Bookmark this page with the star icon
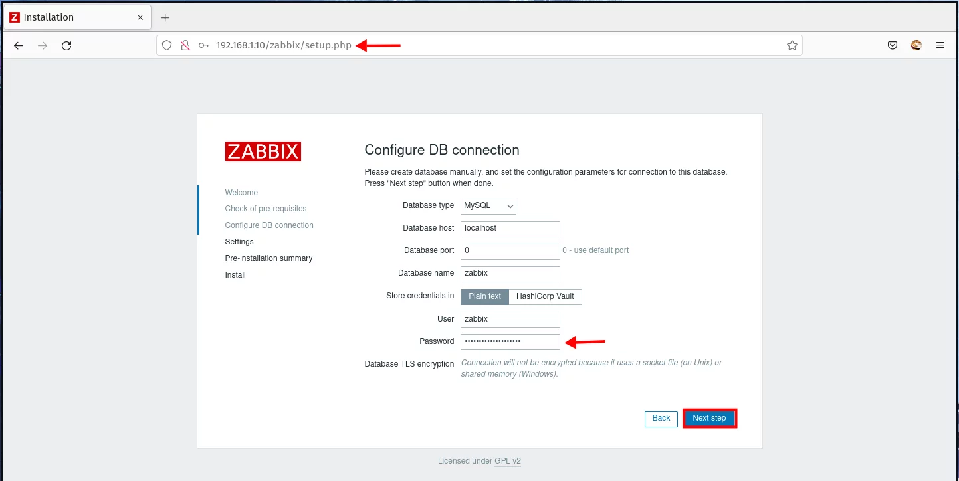This screenshot has height=481, width=959. tap(792, 45)
